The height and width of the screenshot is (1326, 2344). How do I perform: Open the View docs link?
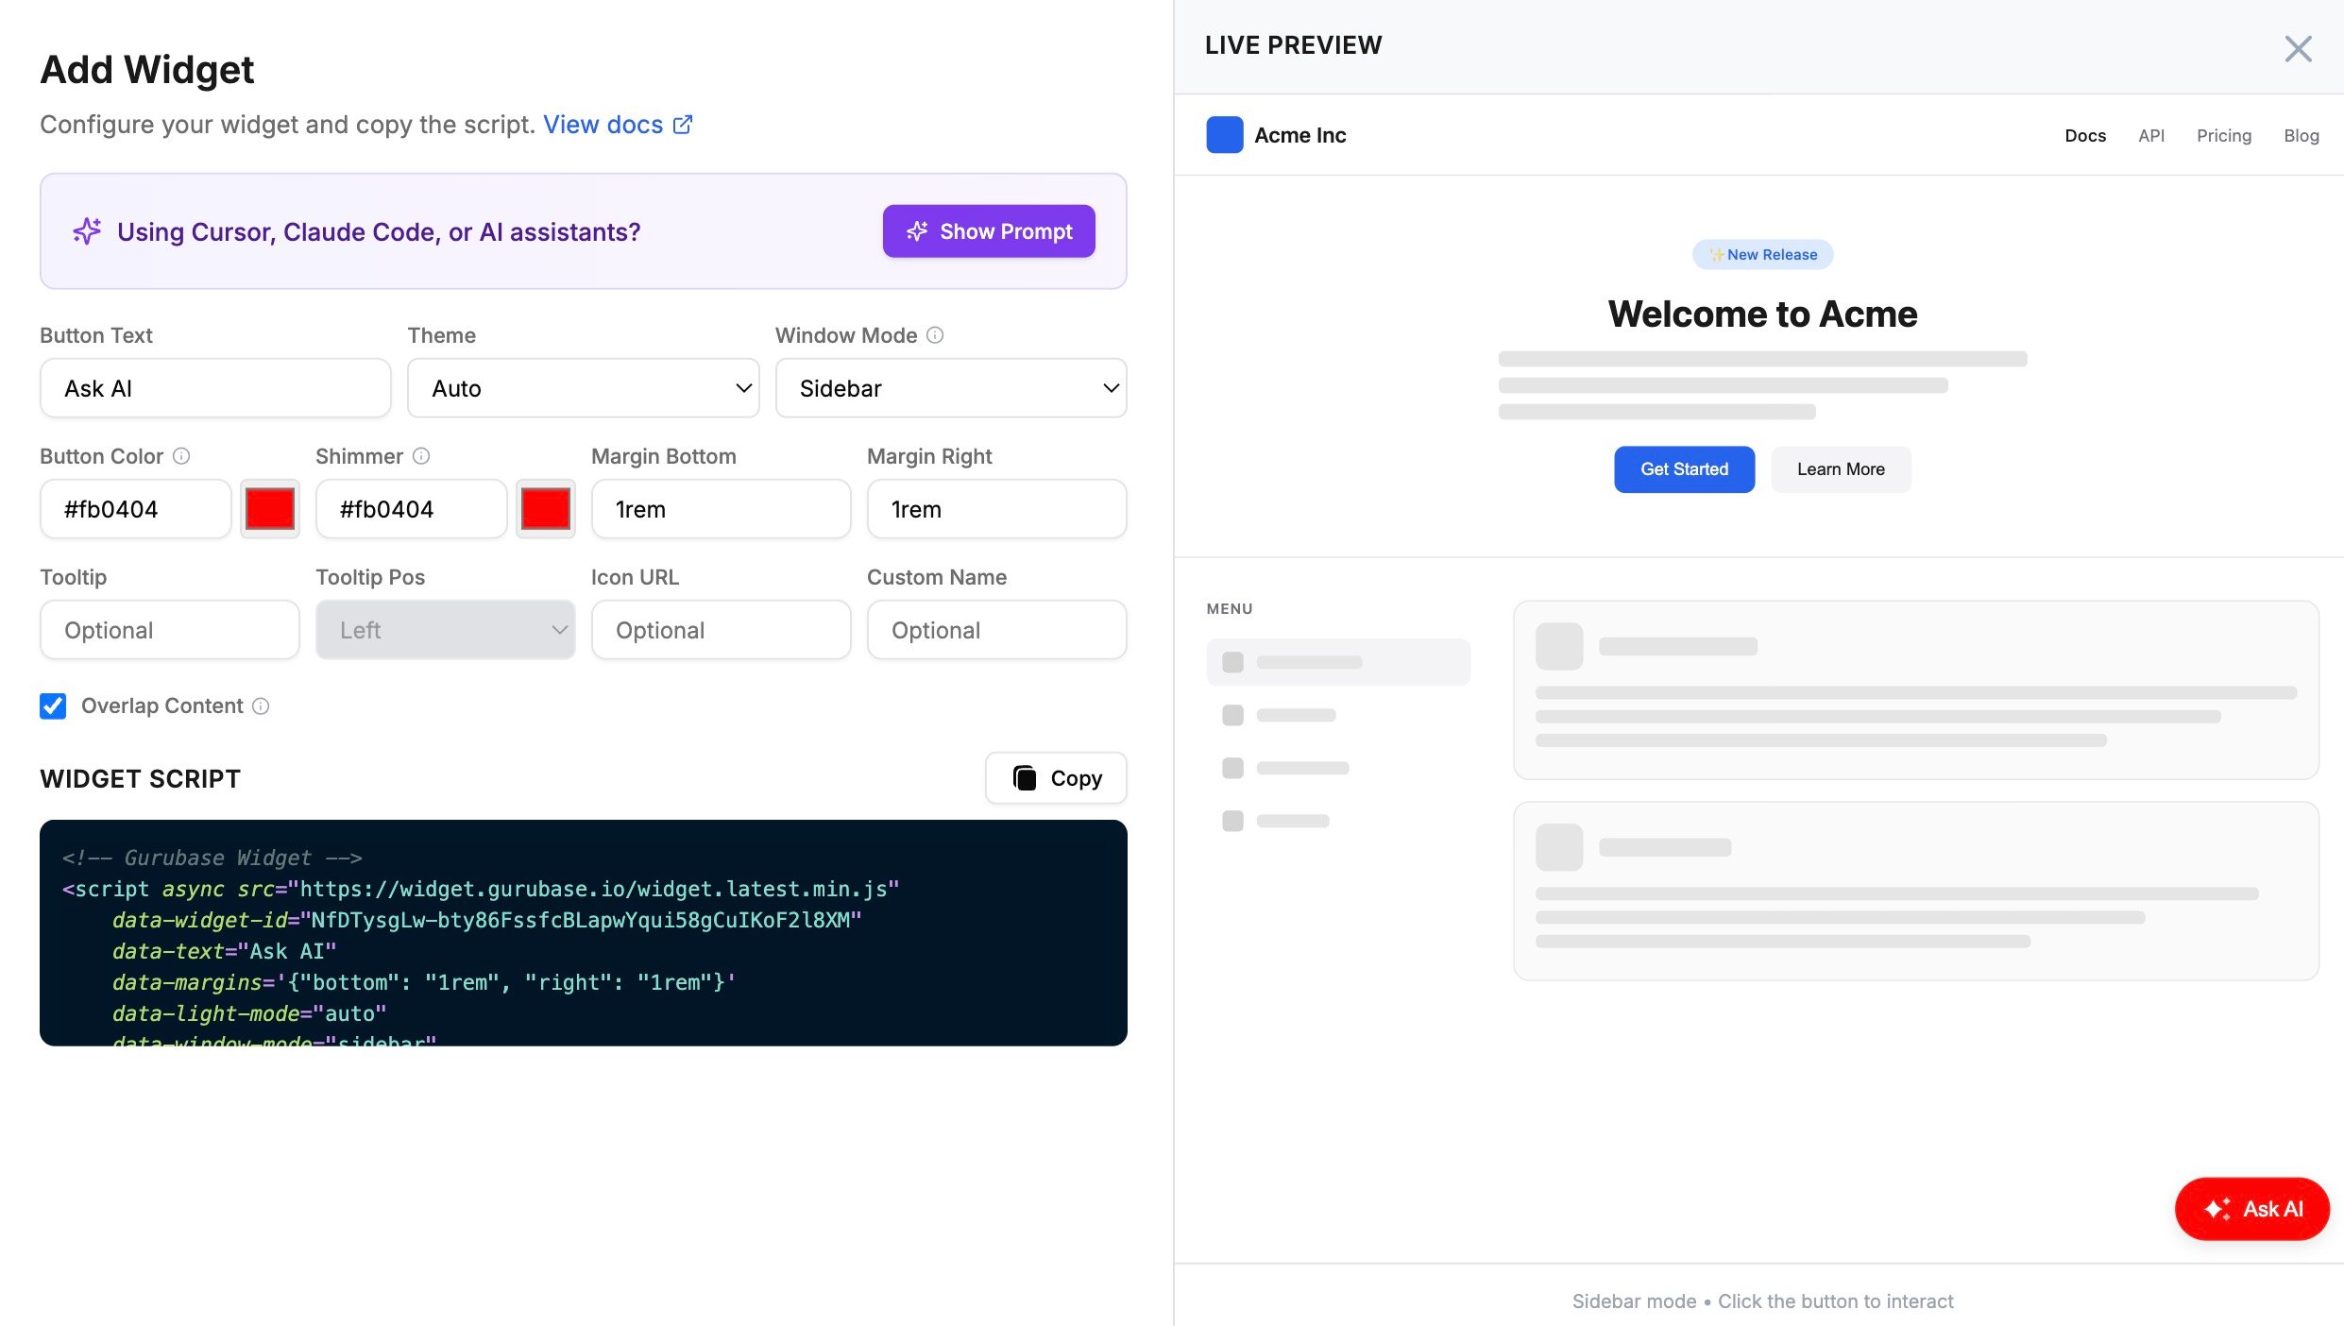[x=618, y=125]
